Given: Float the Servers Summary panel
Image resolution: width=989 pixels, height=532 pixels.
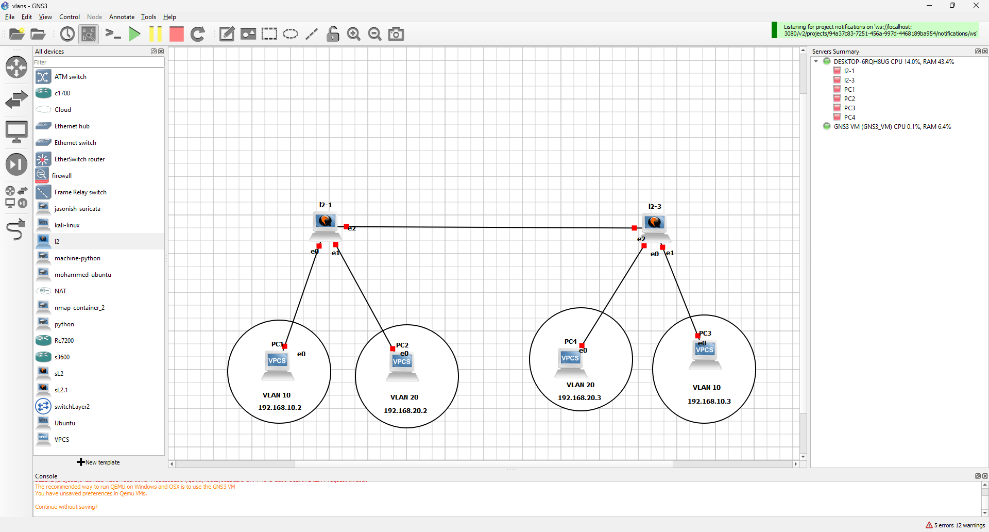Looking at the screenshot, I should pyautogui.click(x=978, y=52).
